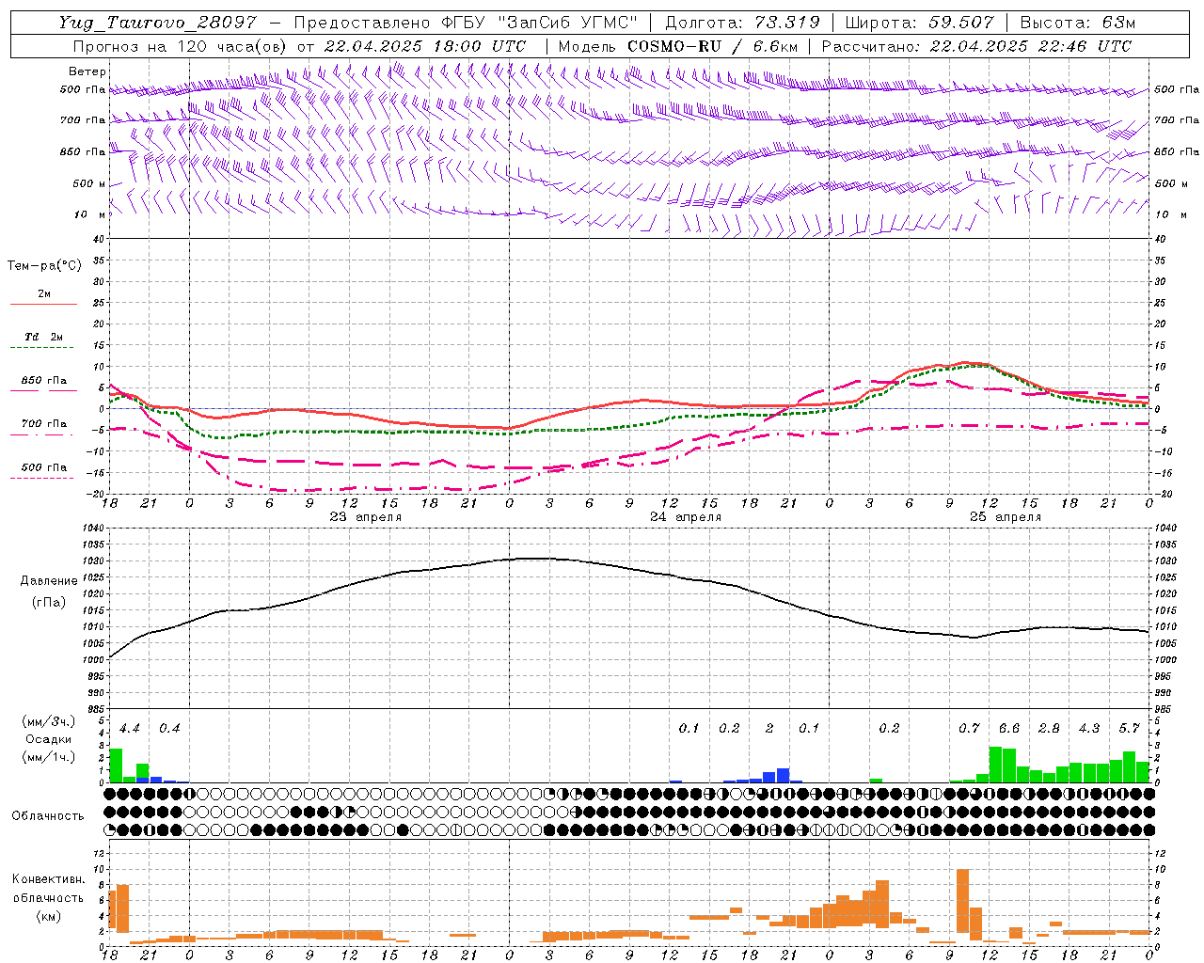
Task: Click the '500 гПа' legend entry under Тем-ра
Action: click(44, 467)
